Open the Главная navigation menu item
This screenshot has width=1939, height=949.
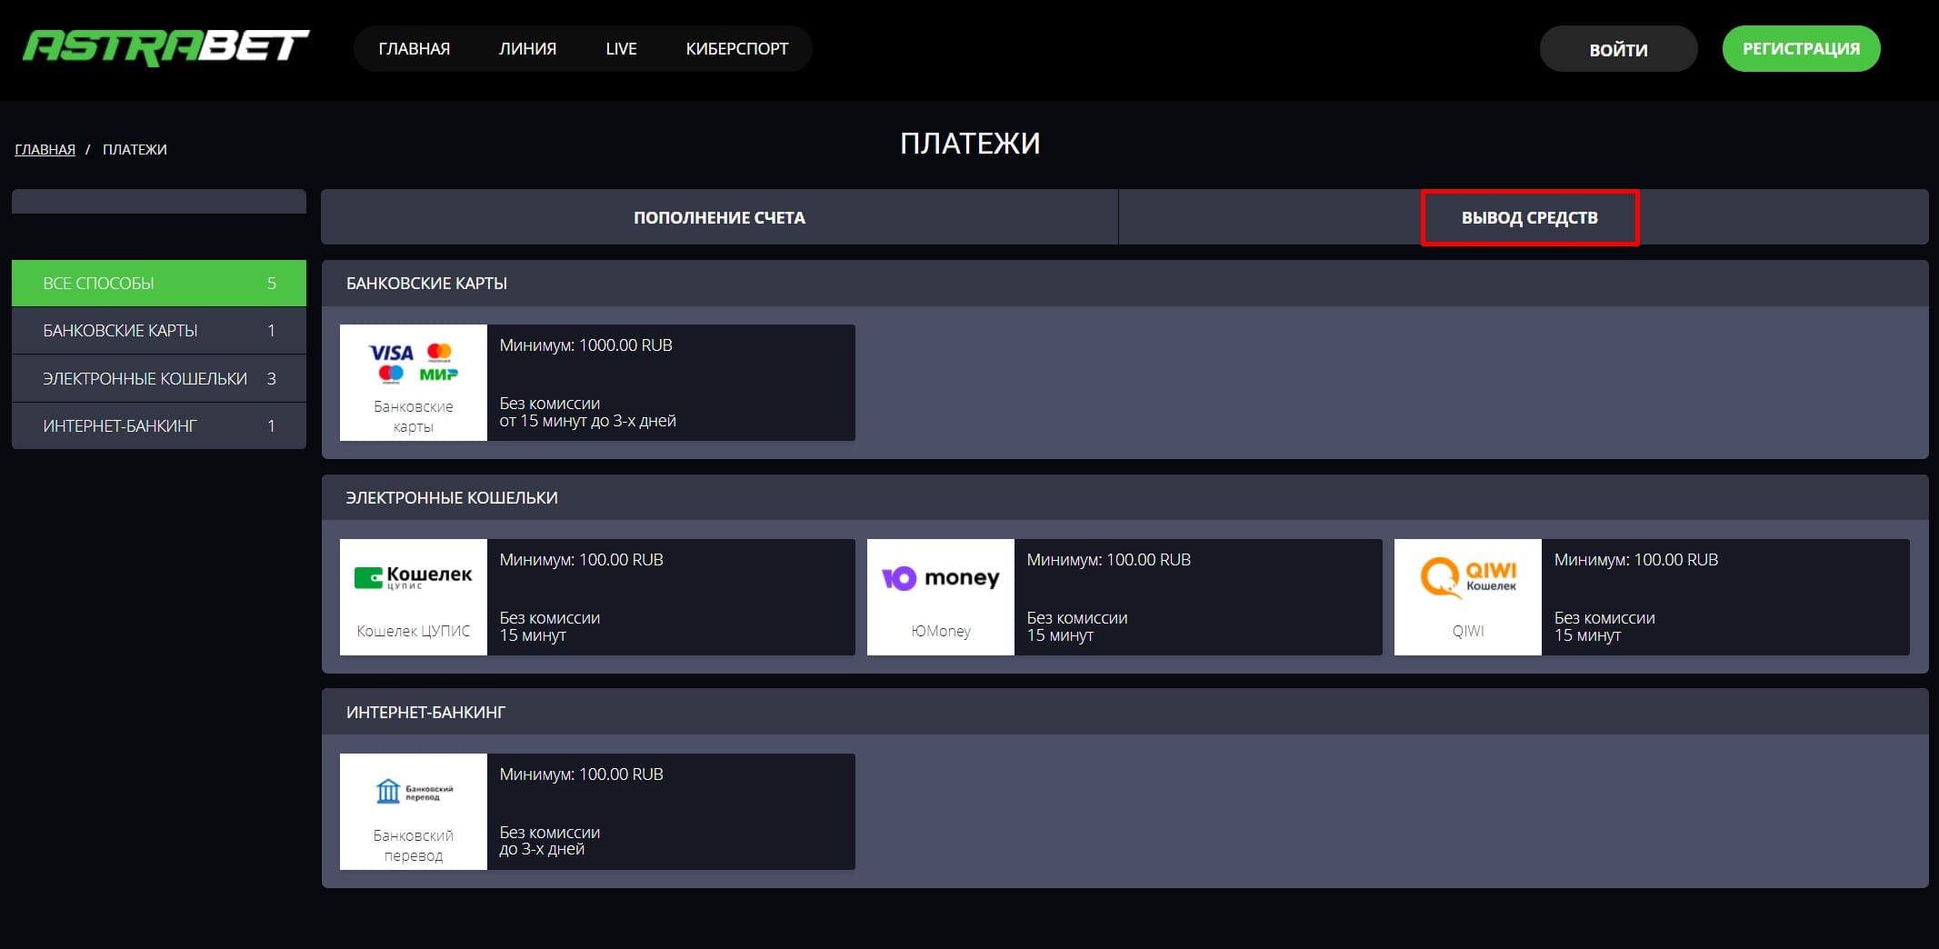pyautogui.click(x=414, y=49)
